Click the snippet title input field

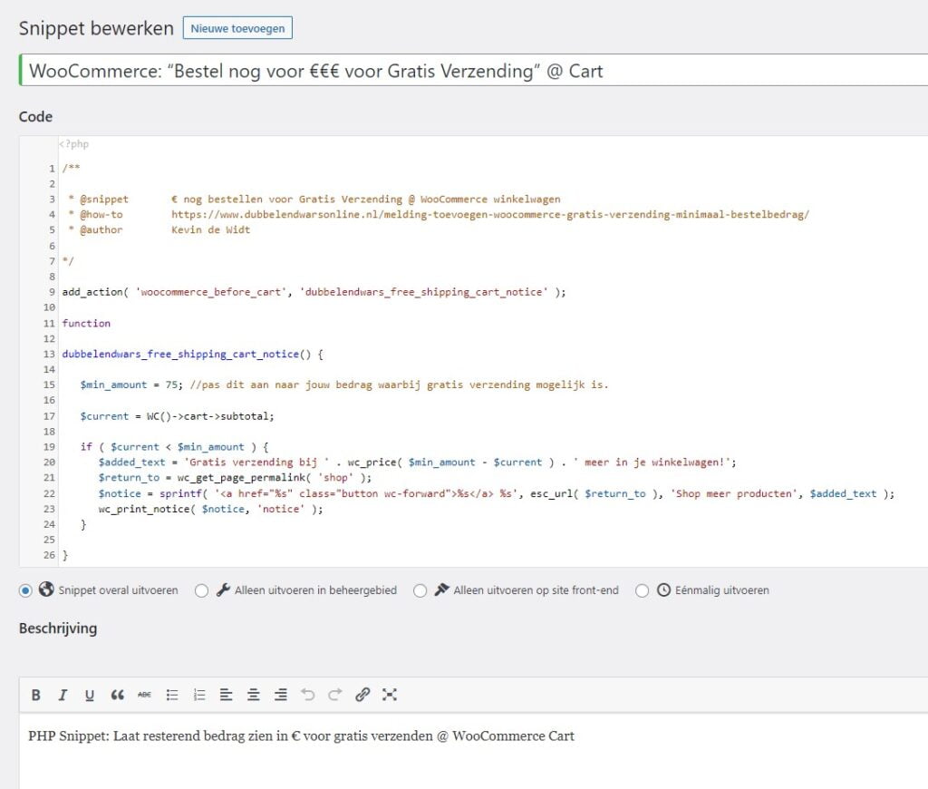pos(471,71)
